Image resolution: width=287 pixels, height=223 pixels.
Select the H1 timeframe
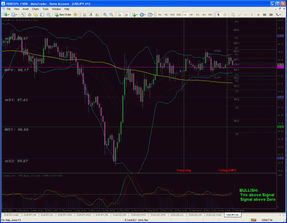(185, 15)
